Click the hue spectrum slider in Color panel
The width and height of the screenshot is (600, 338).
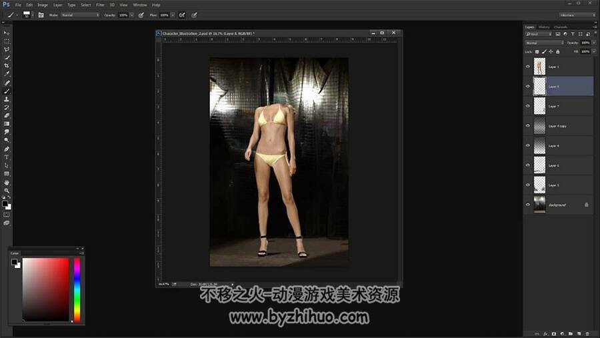77,289
